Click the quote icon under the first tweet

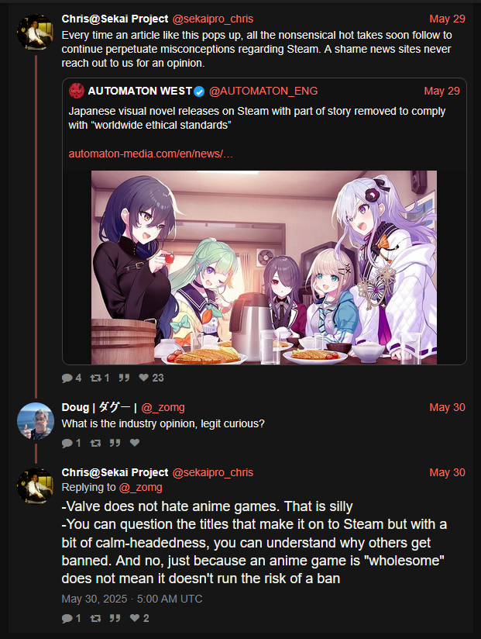pyautogui.click(x=124, y=378)
